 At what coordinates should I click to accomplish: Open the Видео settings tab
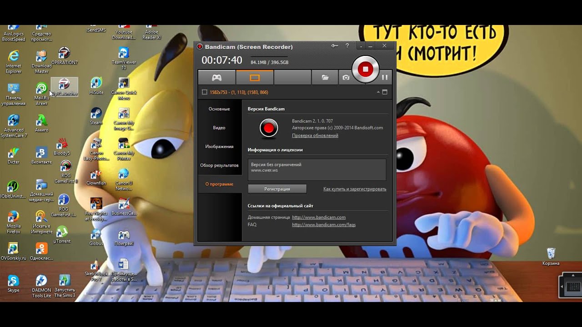click(x=219, y=128)
